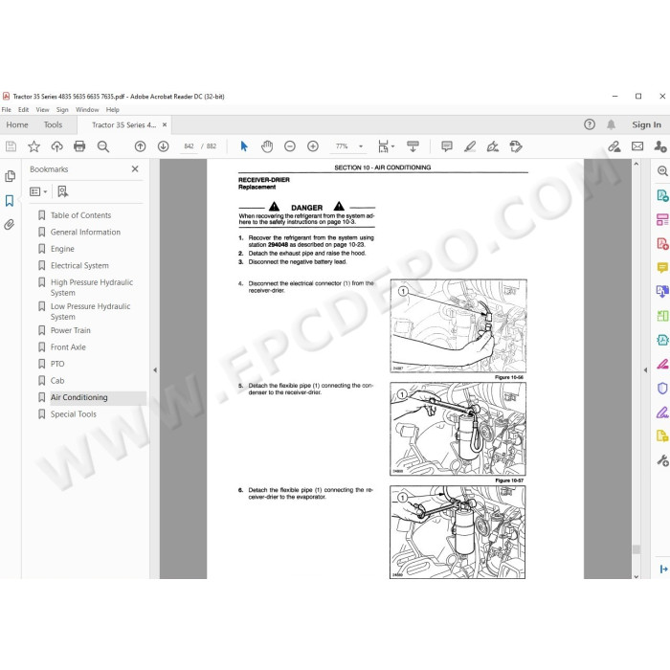Image resolution: width=670 pixels, height=670 pixels.
Task: Open the stamp tool
Action: [x=516, y=146]
